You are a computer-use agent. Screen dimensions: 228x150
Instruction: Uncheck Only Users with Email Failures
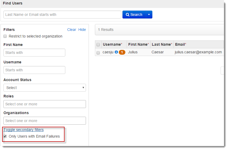tap(5, 137)
